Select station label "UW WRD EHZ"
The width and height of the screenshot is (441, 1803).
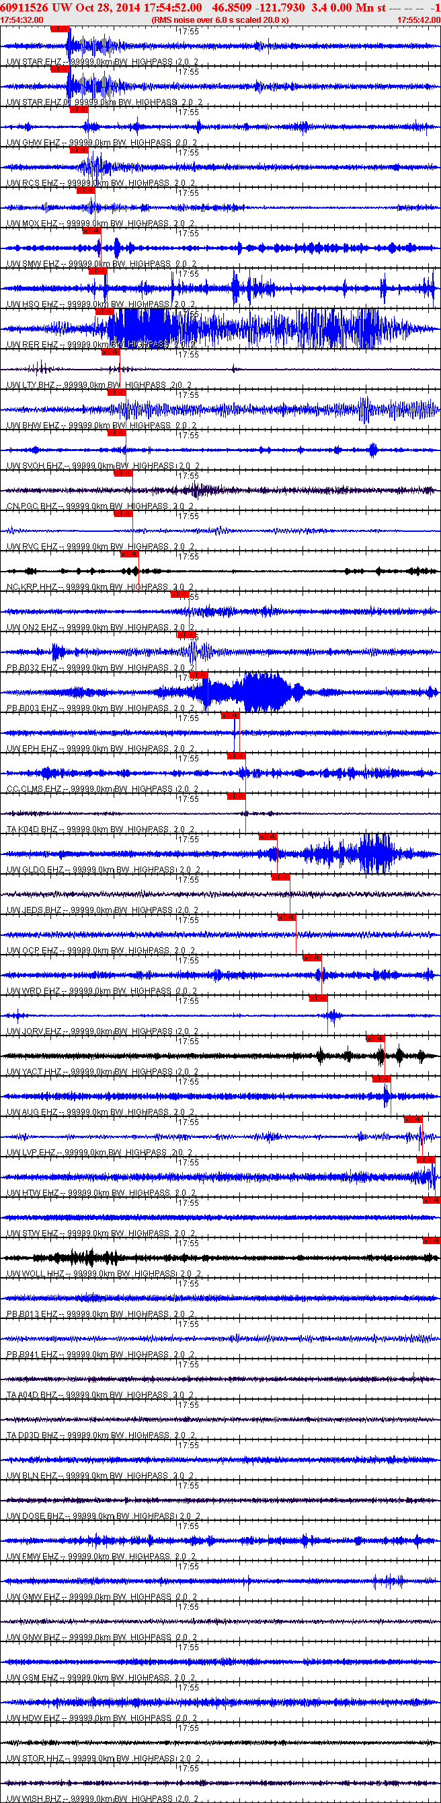[34, 992]
